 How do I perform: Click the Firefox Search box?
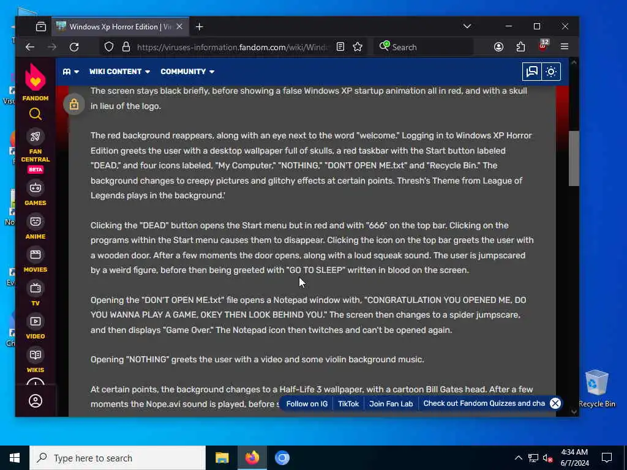pos(424,47)
